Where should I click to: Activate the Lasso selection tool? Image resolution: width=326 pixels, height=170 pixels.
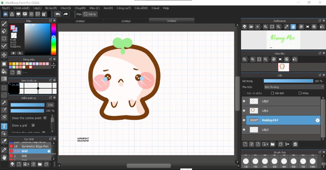[4, 95]
